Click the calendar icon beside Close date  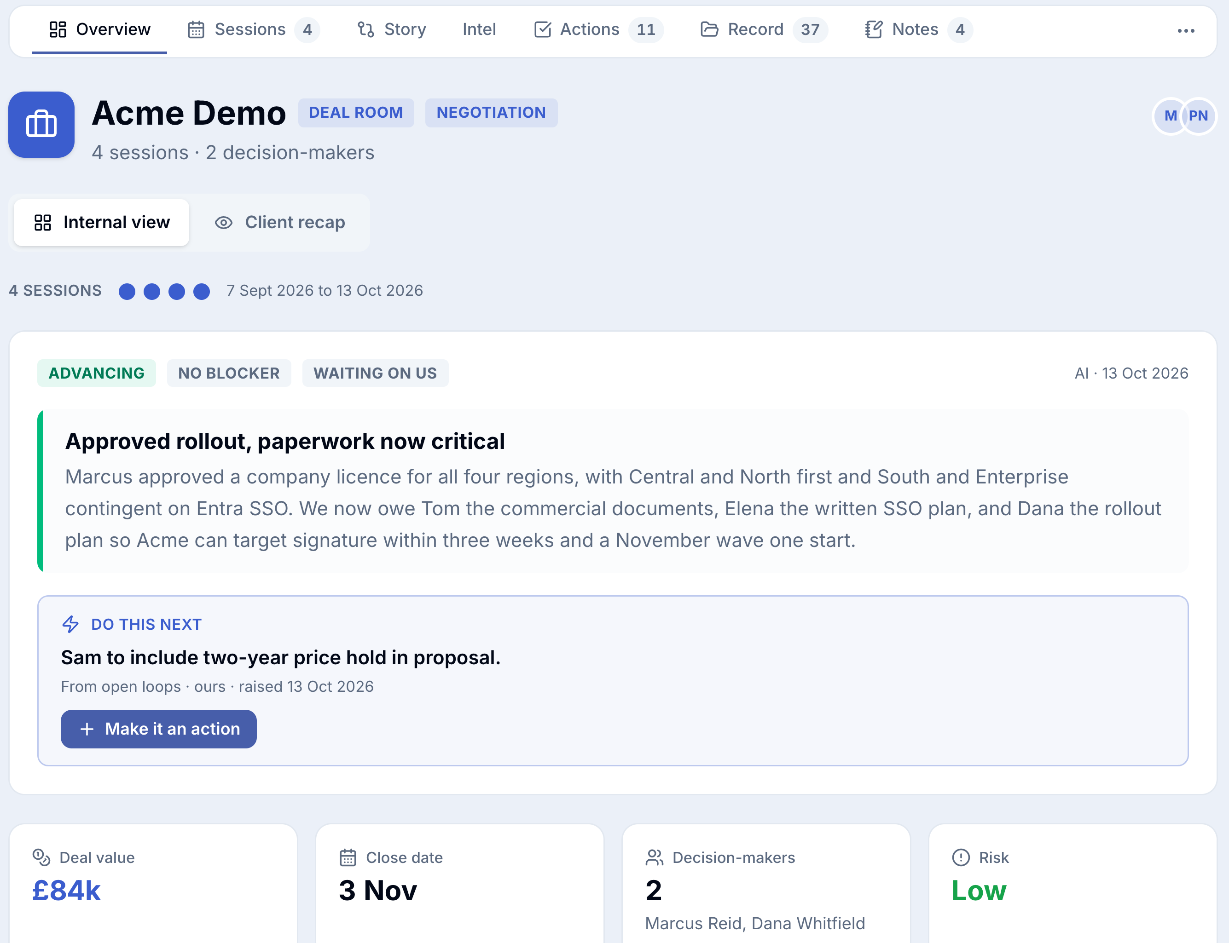pyautogui.click(x=348, y=857)
